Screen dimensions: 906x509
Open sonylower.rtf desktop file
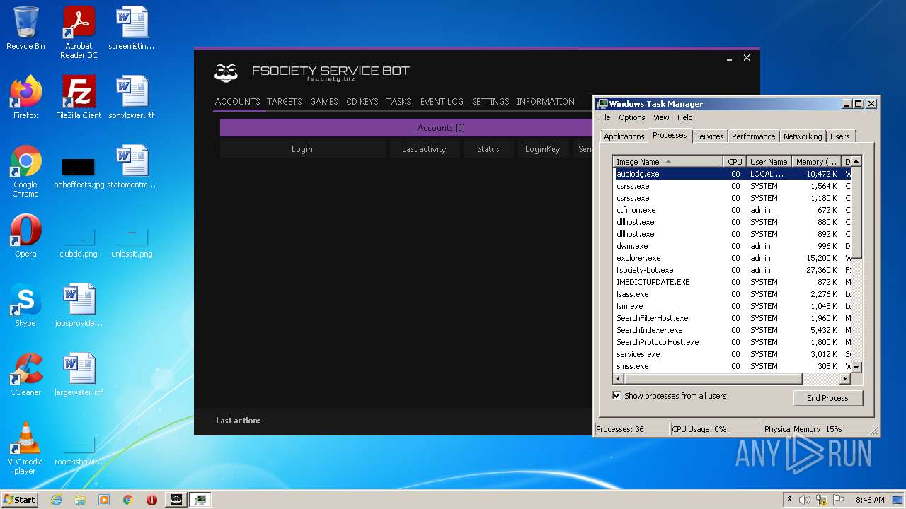point(132,98)
